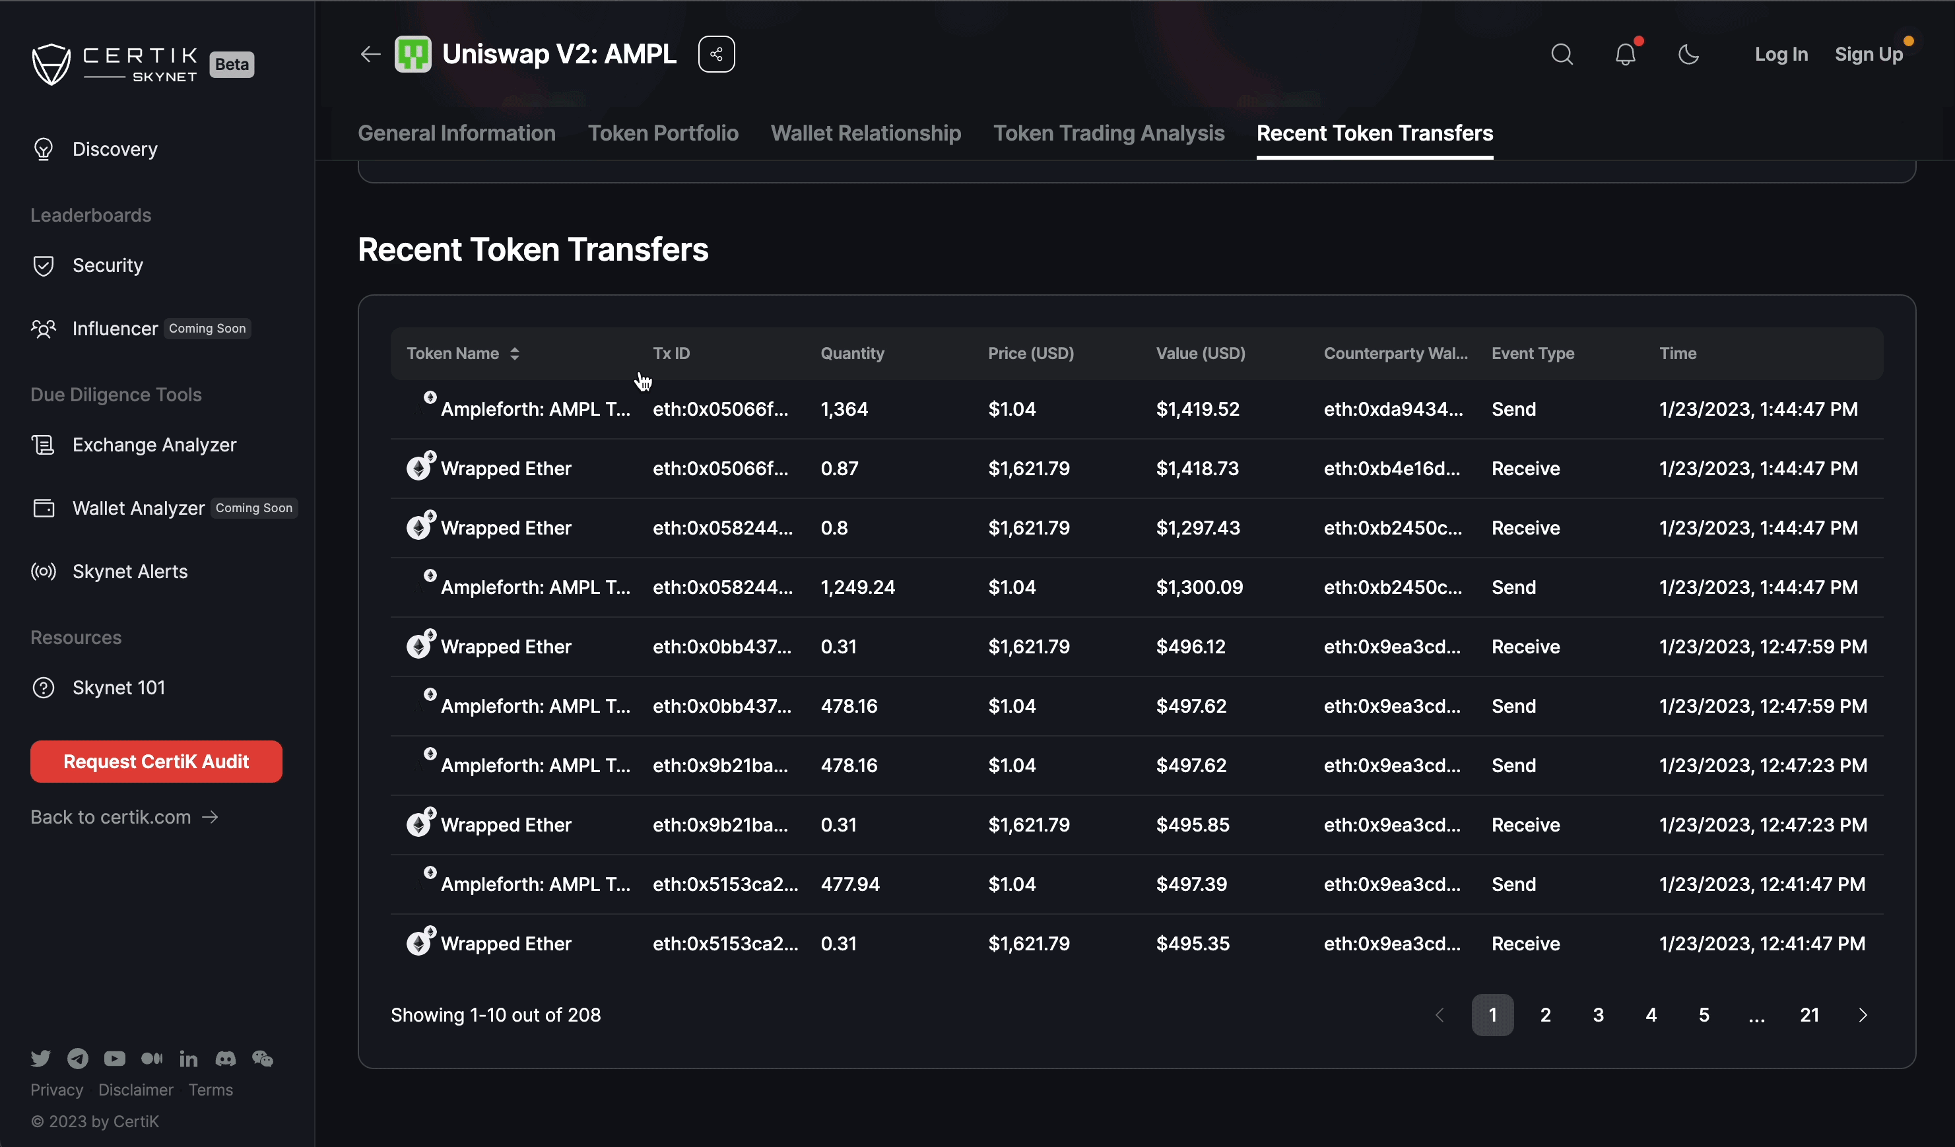
Task: Open Exchange Analyzer in sidebar
Action: [x=154, y=444]
